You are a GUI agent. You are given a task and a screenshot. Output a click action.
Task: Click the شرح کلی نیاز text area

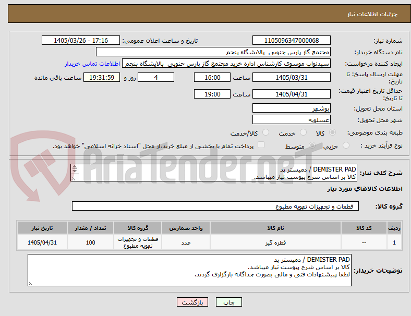tap(214, 173)
